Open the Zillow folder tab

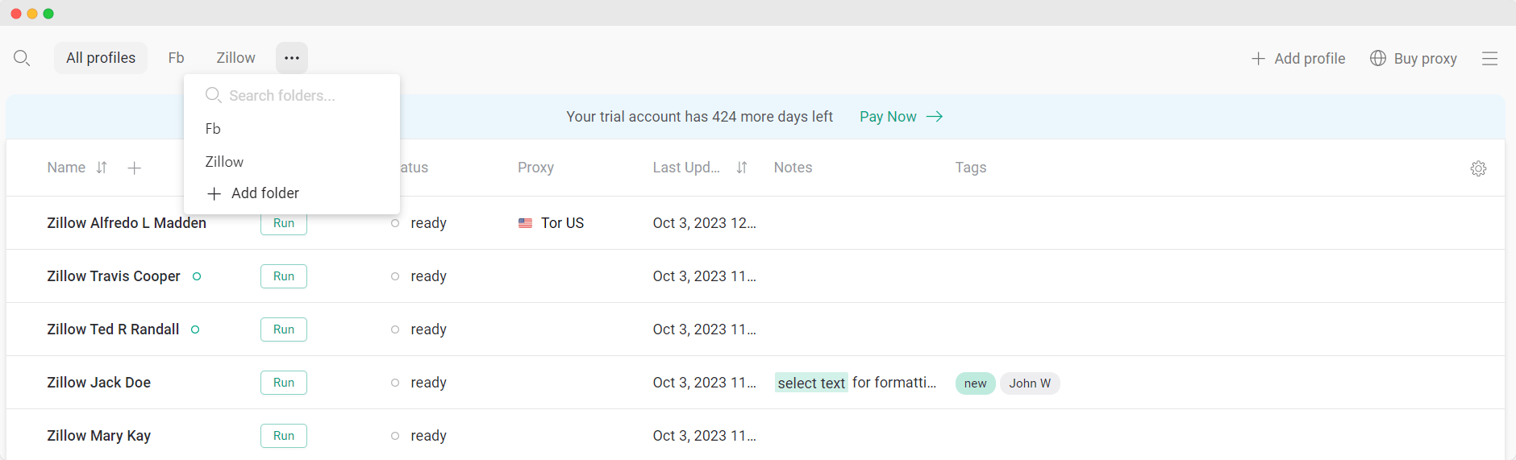click(235, 58)
